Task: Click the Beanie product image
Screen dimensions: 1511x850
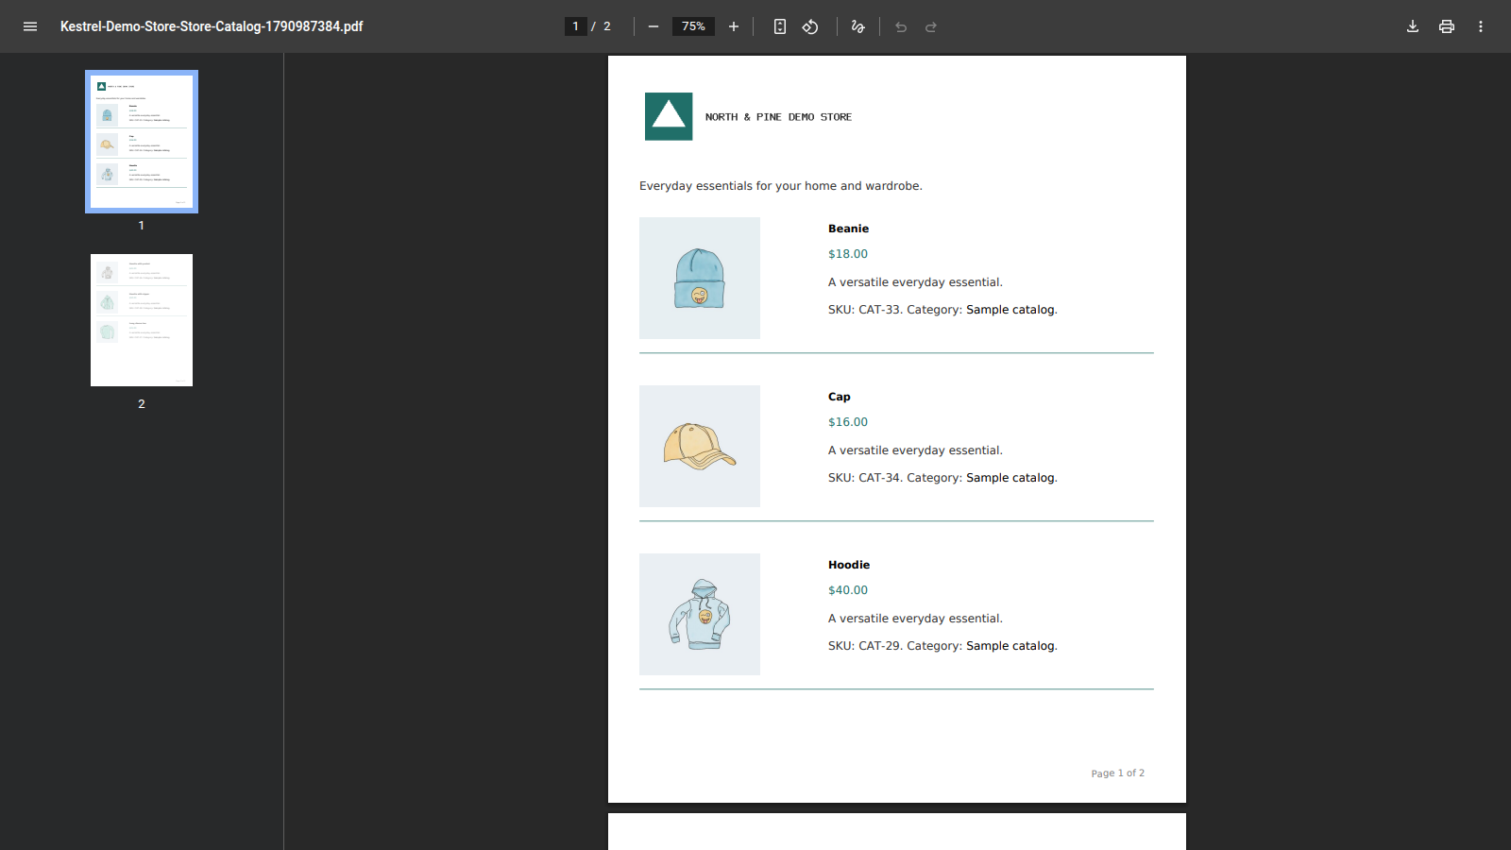Action: point(700,278)
